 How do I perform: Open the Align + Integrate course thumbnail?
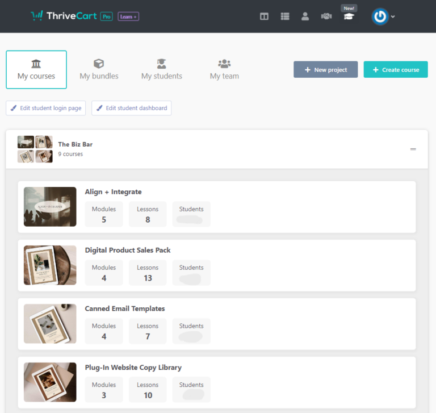(x=50, y=207)
